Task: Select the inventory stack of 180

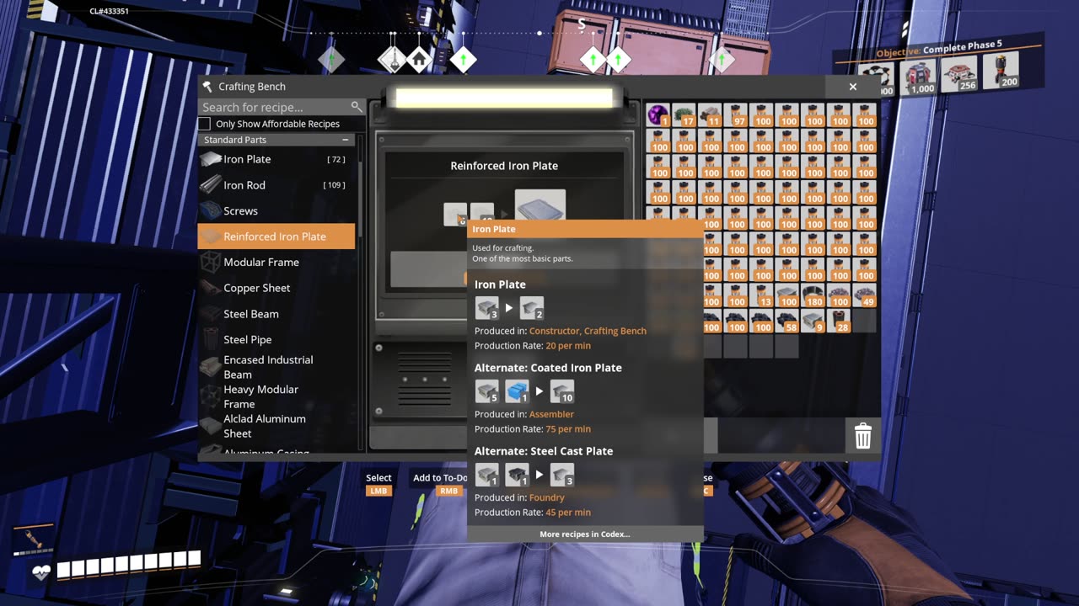Action: click(813, 295)
